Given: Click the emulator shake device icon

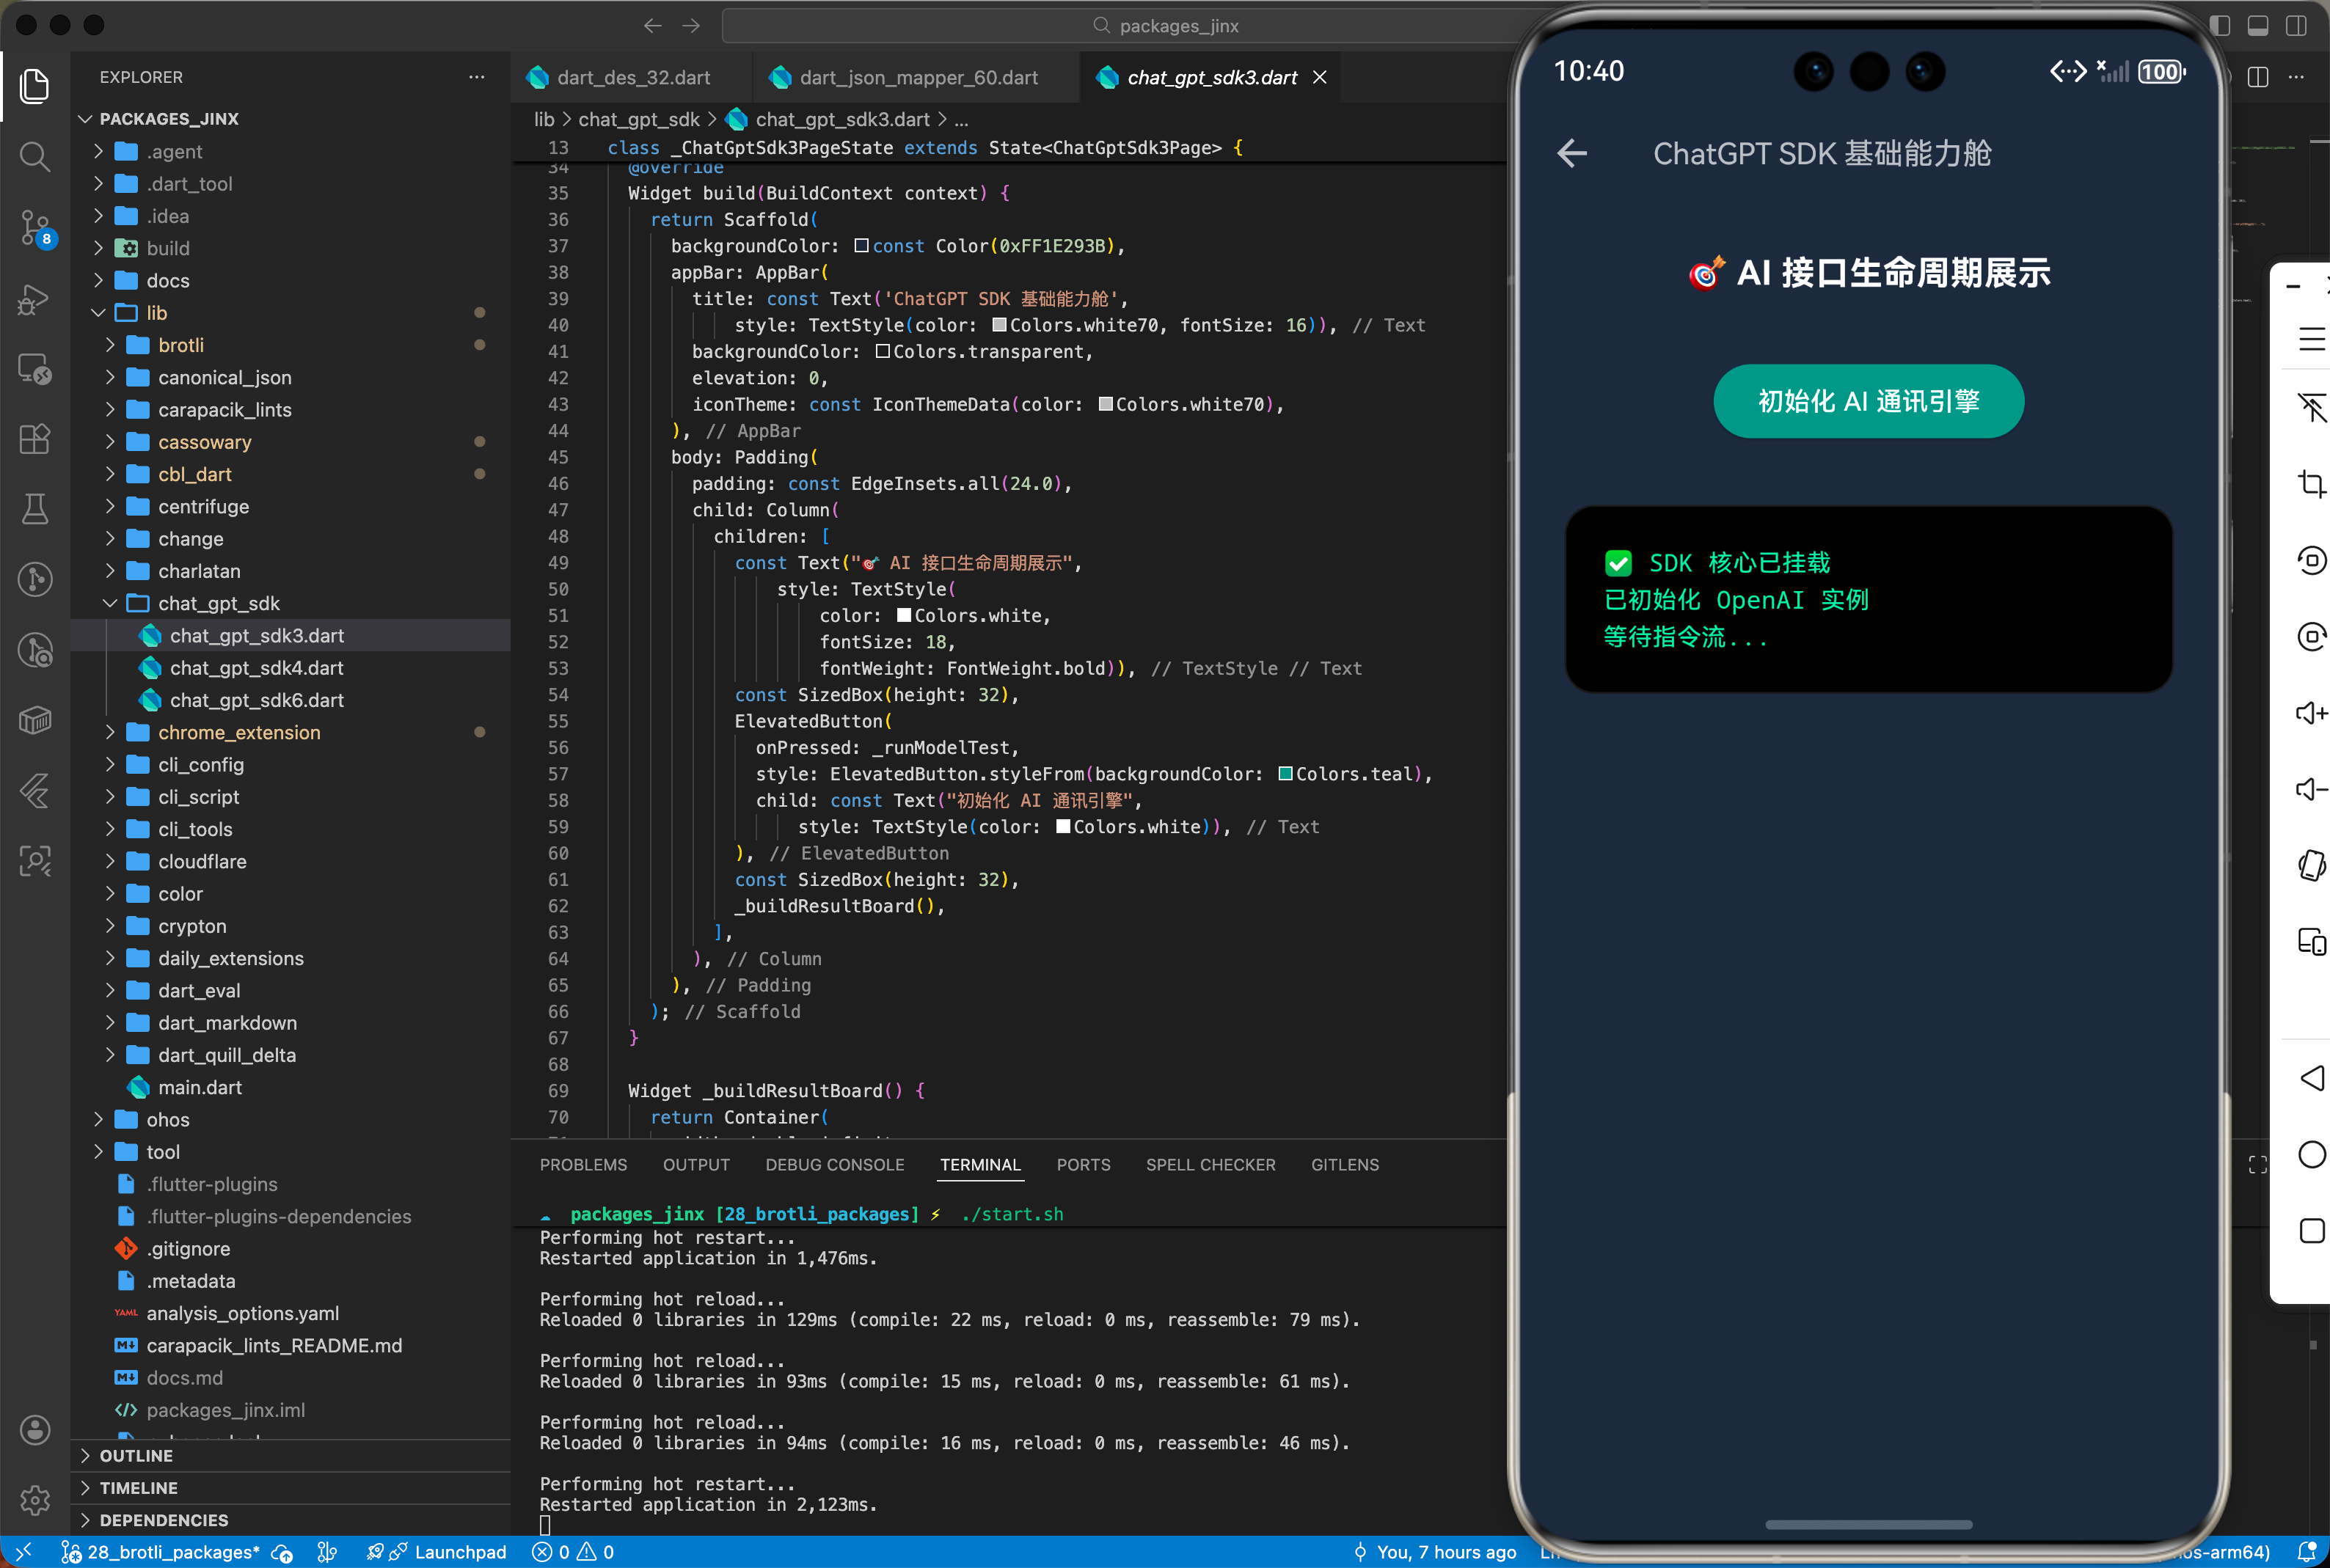Looking at the screenshot, I should 2311,865.
